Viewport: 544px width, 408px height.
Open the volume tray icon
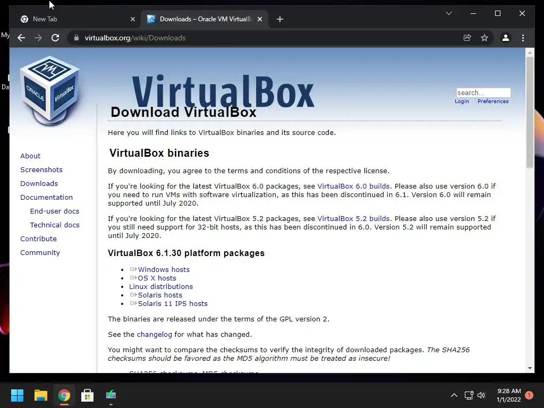pyautogui.click(x=481, y=395)
